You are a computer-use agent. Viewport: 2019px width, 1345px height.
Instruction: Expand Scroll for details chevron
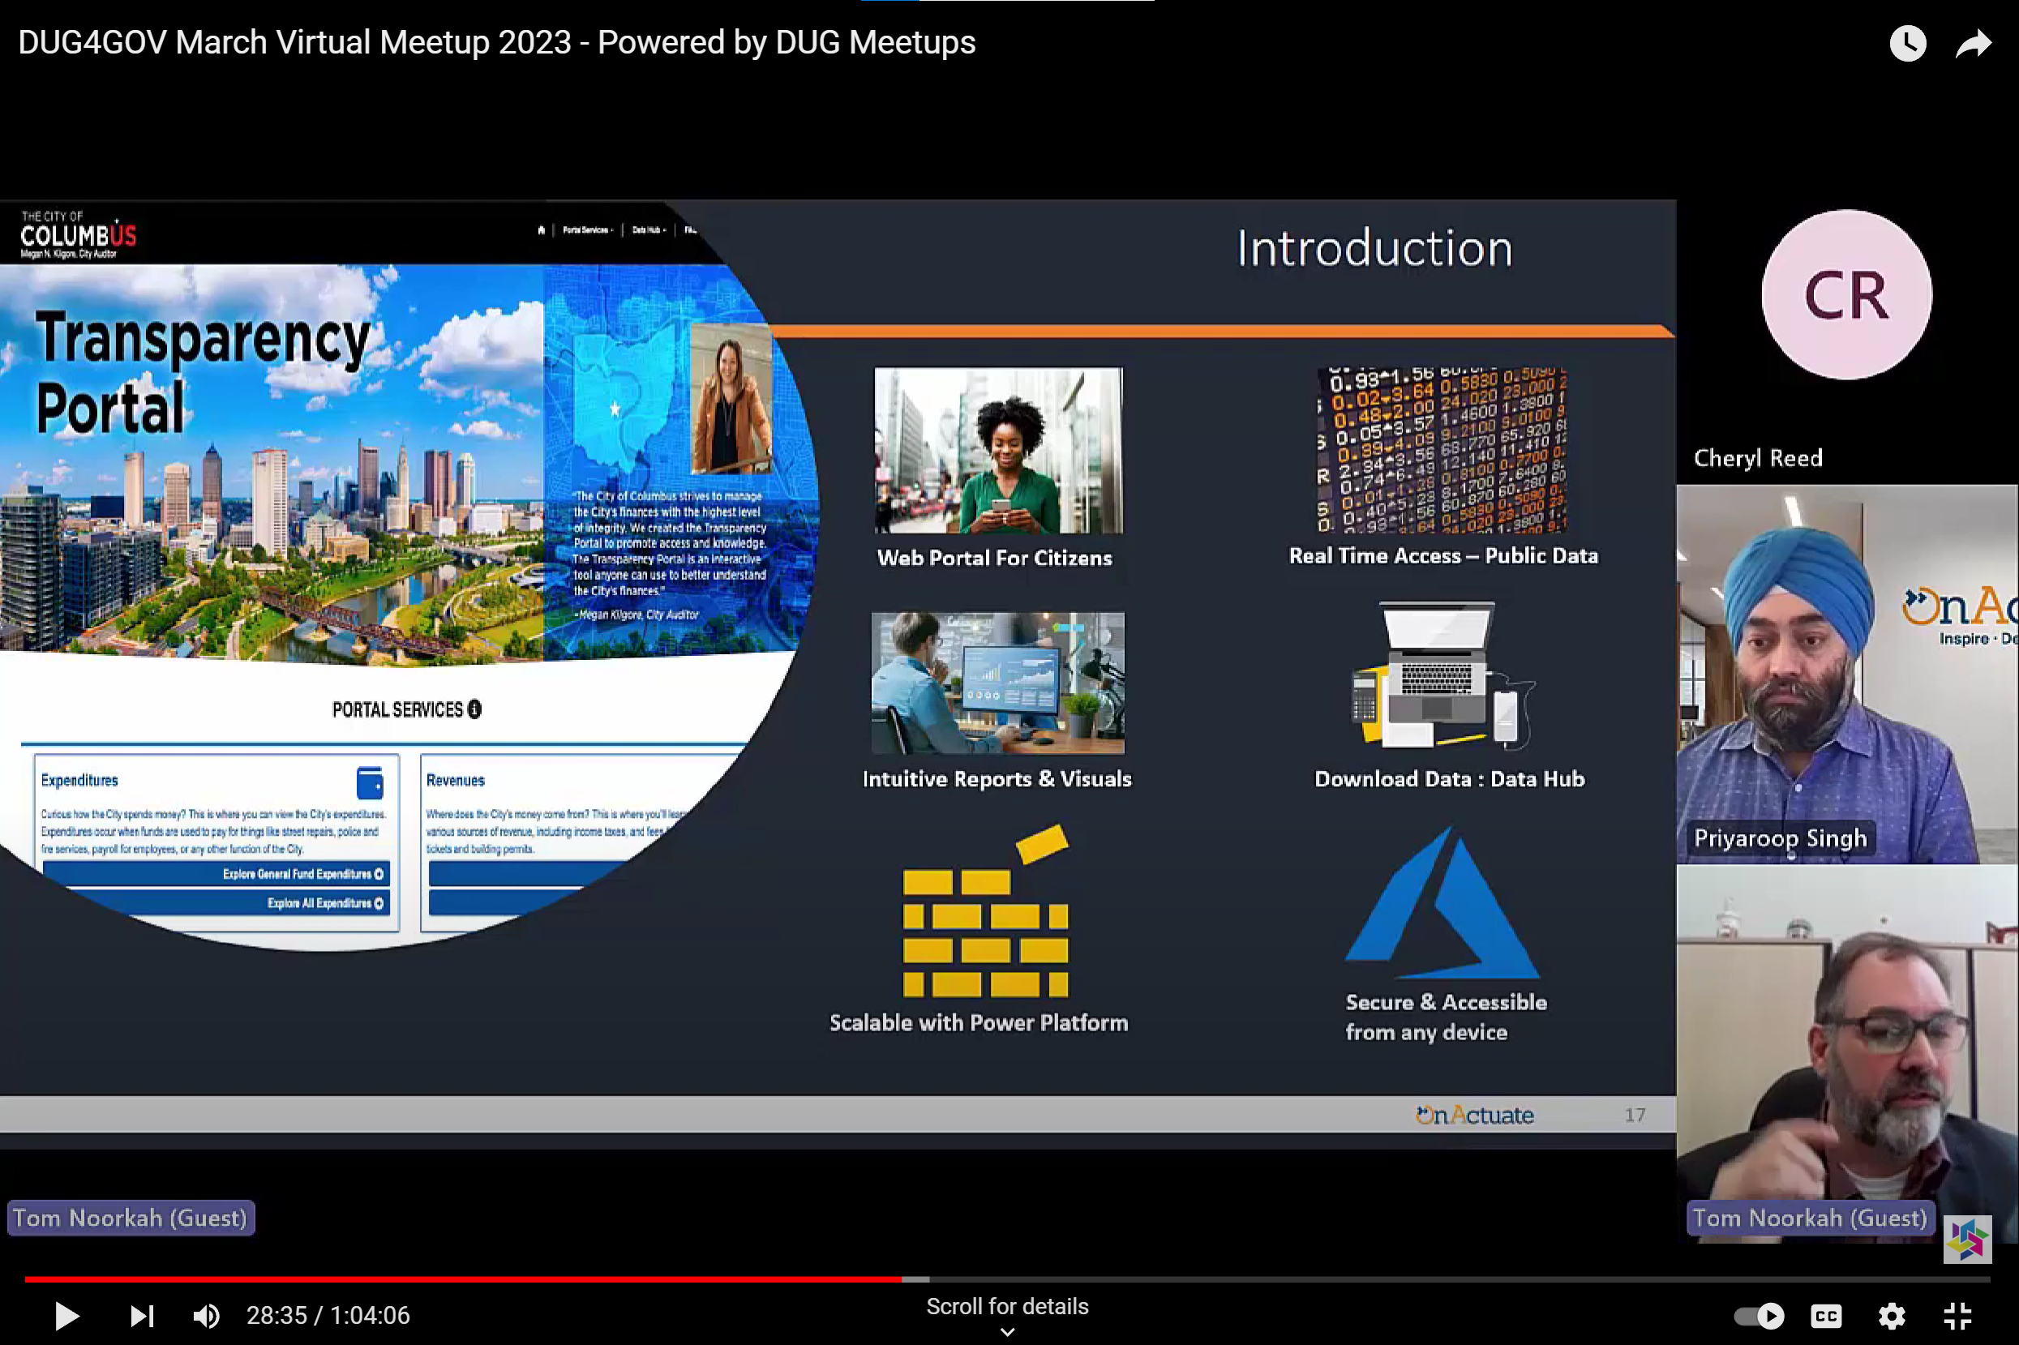tap(1008, 1332)
